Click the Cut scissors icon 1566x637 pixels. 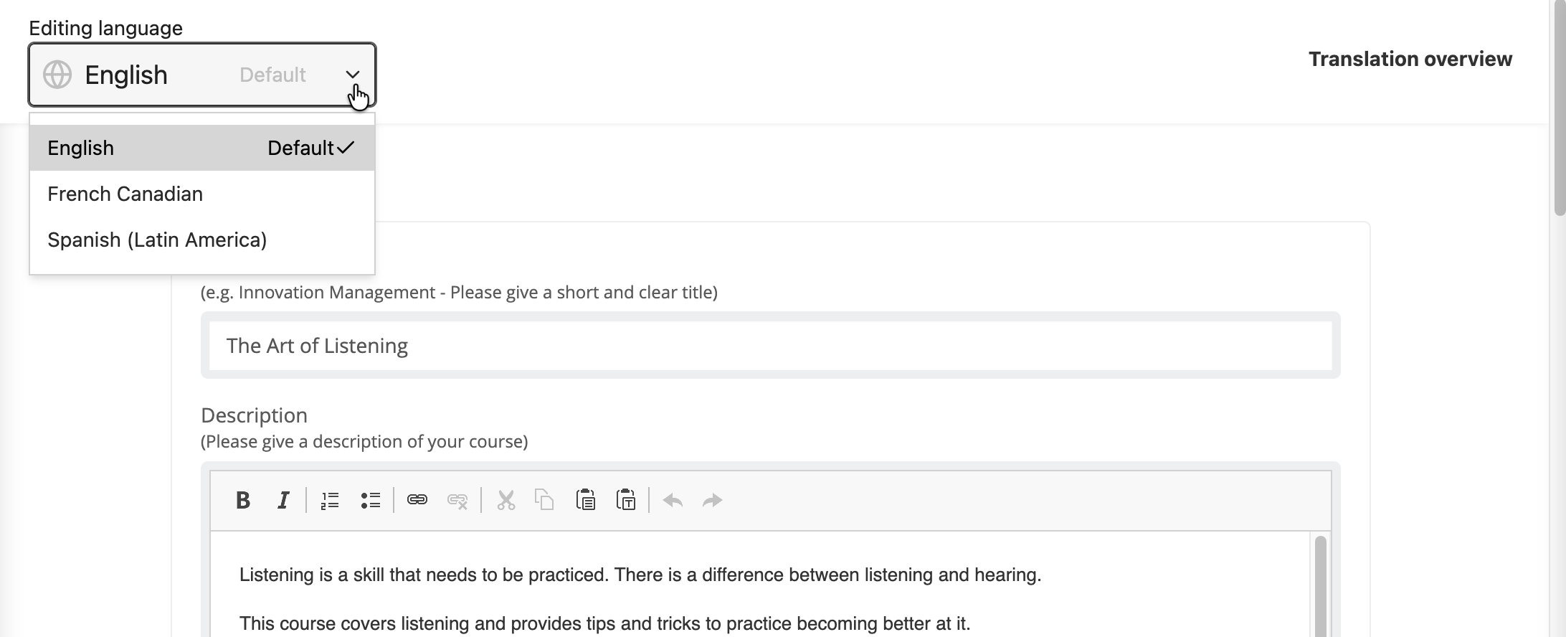(x=506, y=500)
